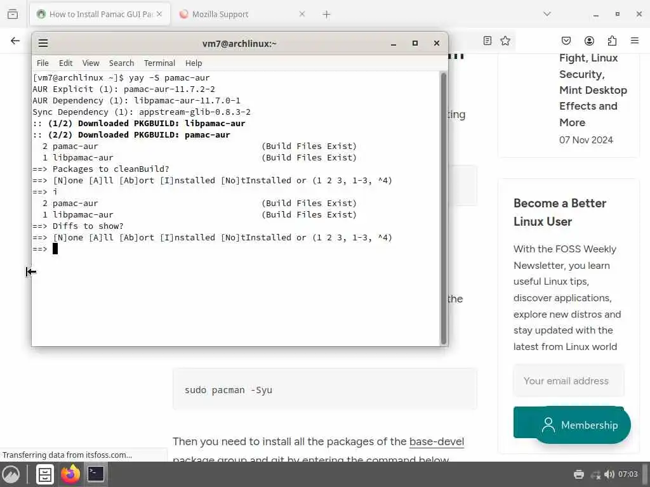Open the printer tray icon
Image resolution: width=650 pixels, height=487 pixels.
pyautogui.click(x=579, y=474)
